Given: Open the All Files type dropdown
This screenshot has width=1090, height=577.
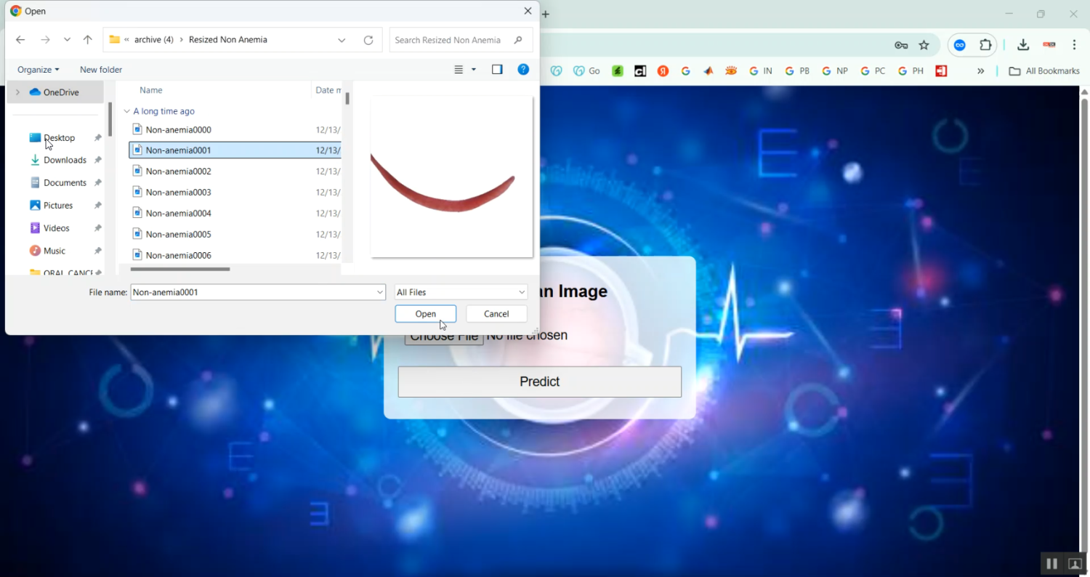Looking at the screenshot, I should pos(461,292).
